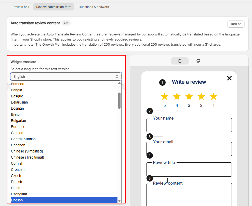Click the Write a review heading

point(189,82)
